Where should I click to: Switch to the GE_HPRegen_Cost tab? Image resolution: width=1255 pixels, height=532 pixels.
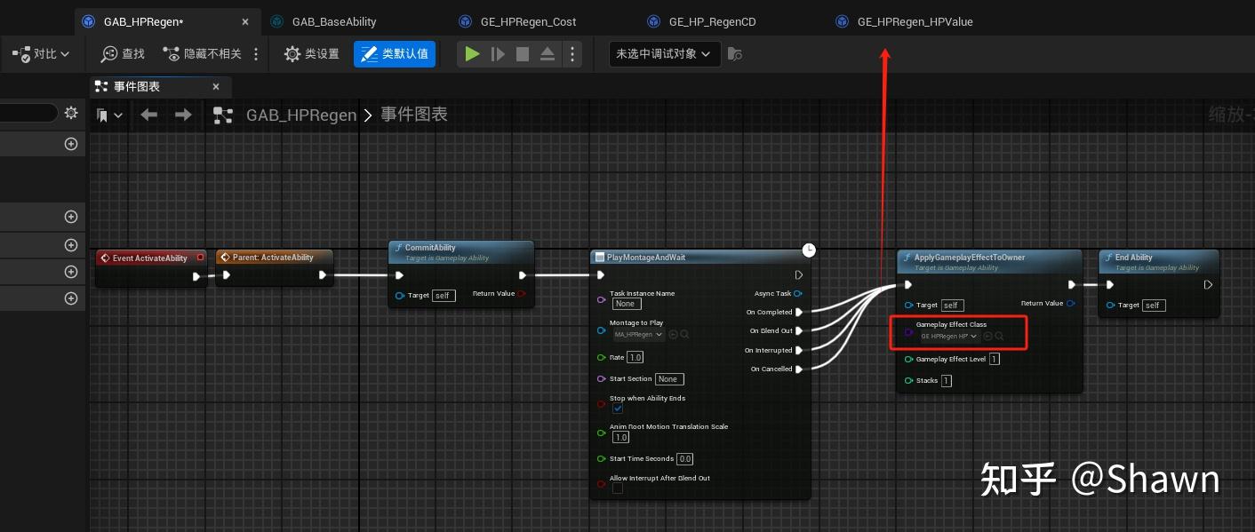pos(531,20)
